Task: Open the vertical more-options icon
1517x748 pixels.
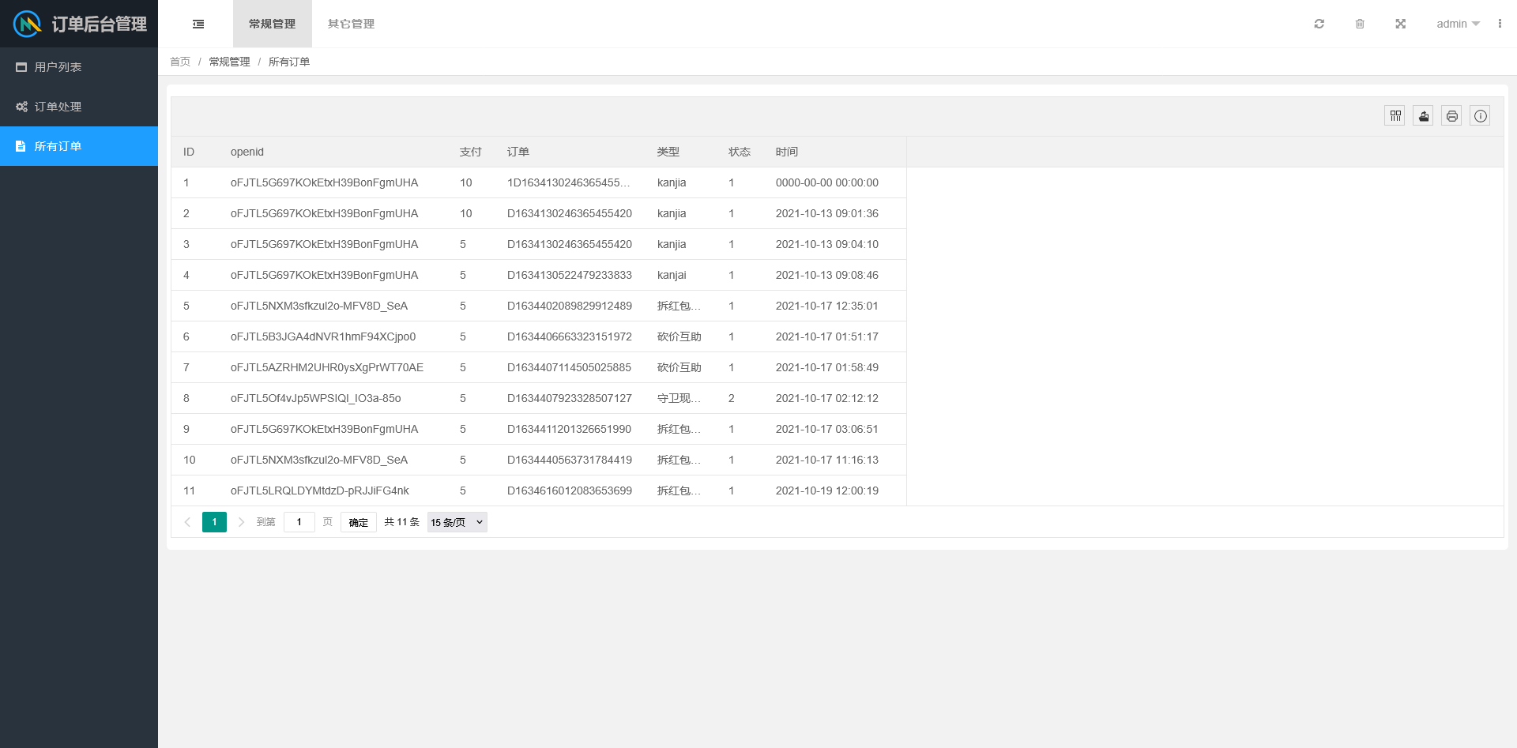Action: click(1500, 24)
